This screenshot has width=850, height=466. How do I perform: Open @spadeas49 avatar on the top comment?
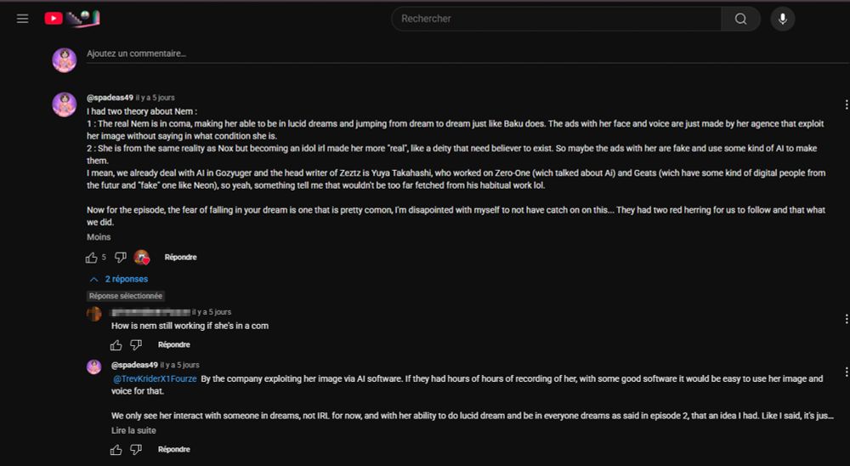pos(65,105)
